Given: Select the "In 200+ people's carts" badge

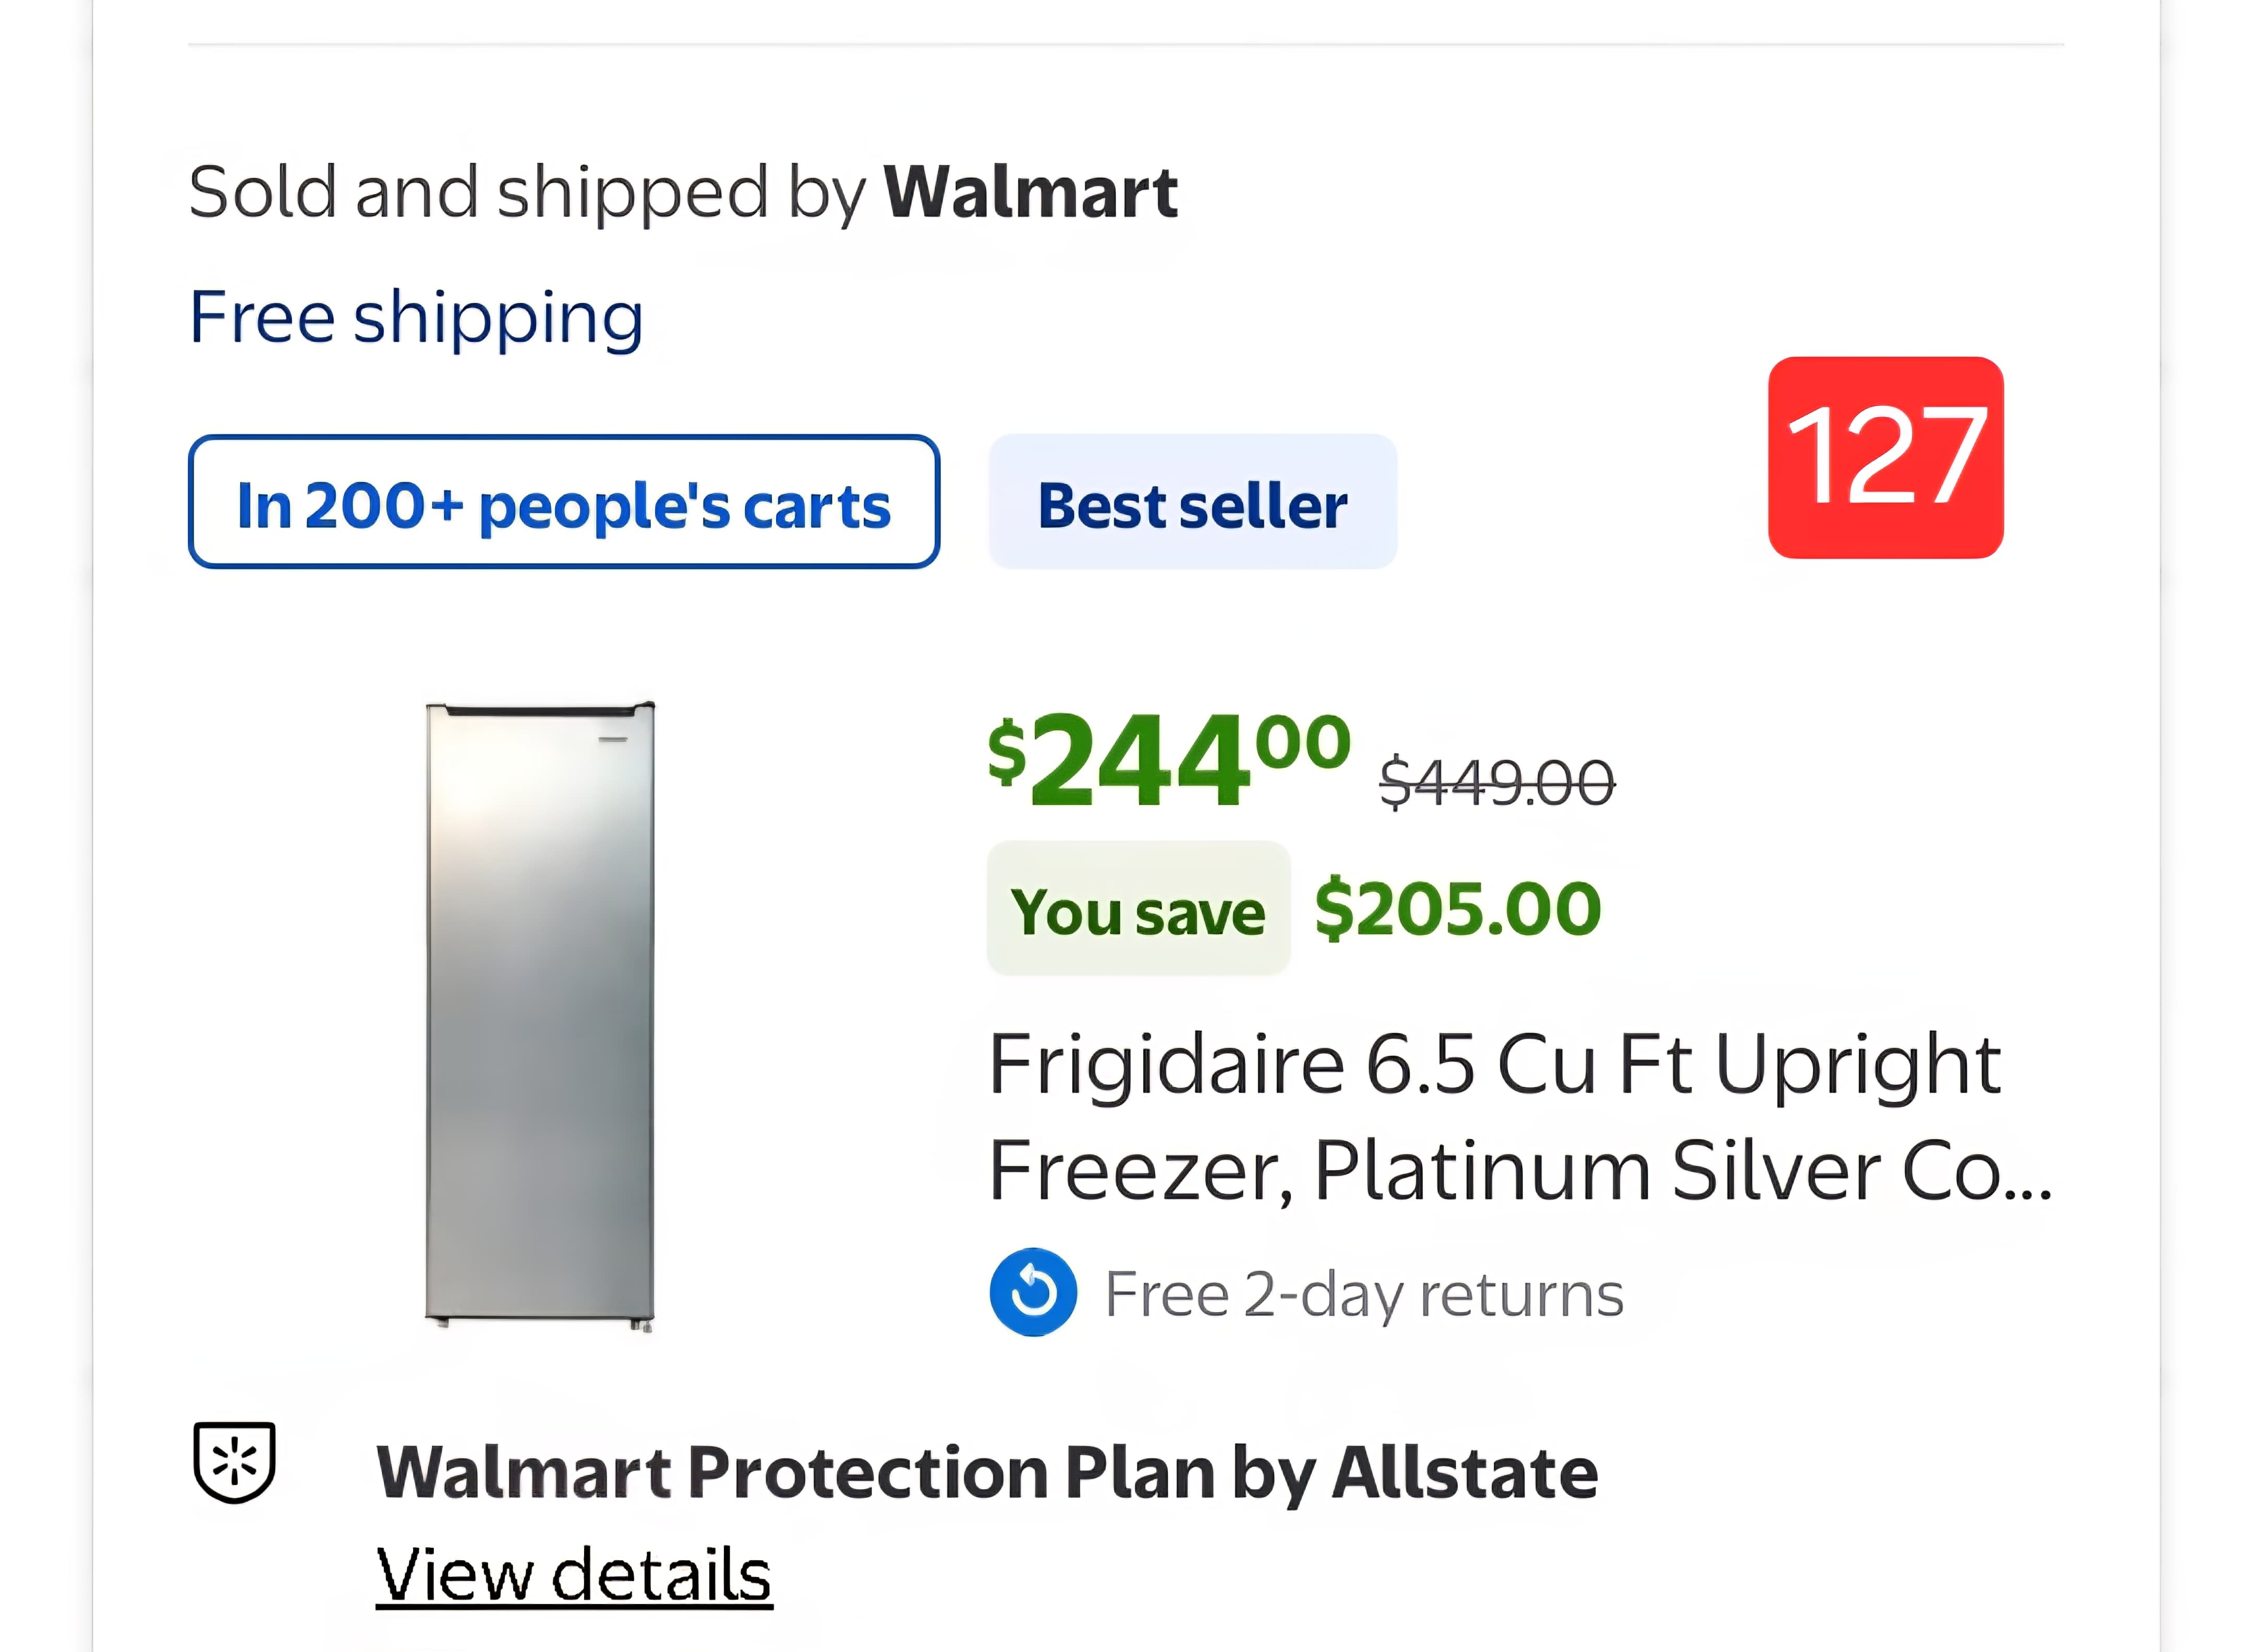Looking at the screenshot, I should coord(563,502).
